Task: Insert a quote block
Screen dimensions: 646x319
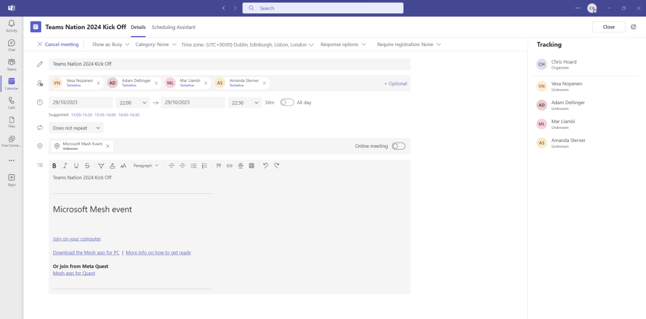Action: pyautogui.click(x=218, y=166)
